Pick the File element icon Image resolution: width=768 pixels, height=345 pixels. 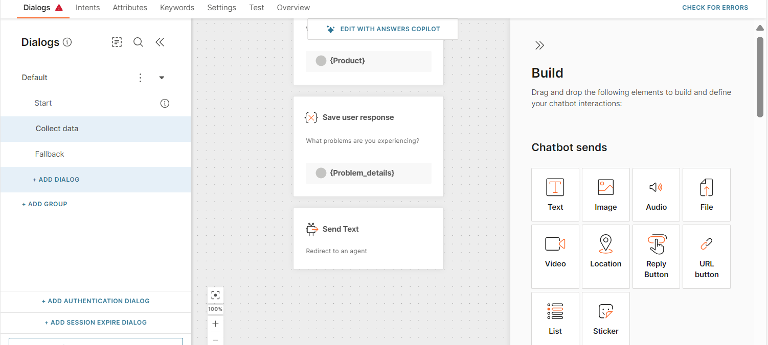(706, 188)
